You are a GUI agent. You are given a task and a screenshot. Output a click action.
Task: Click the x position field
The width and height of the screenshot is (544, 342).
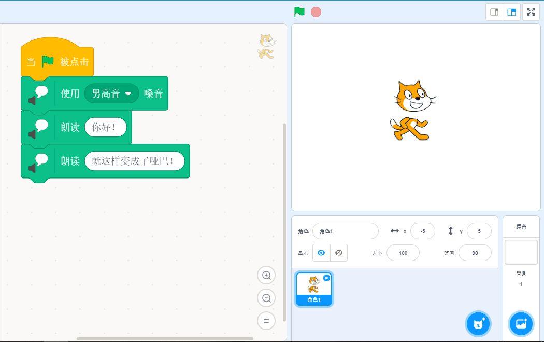[423, 231]
